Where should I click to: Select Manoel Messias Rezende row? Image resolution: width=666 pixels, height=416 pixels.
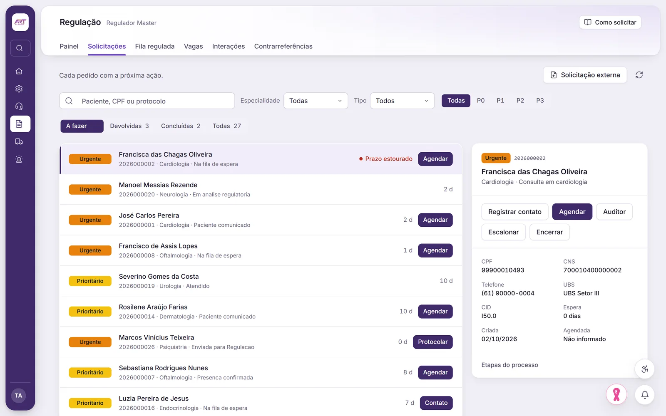(x=261, y=190)
